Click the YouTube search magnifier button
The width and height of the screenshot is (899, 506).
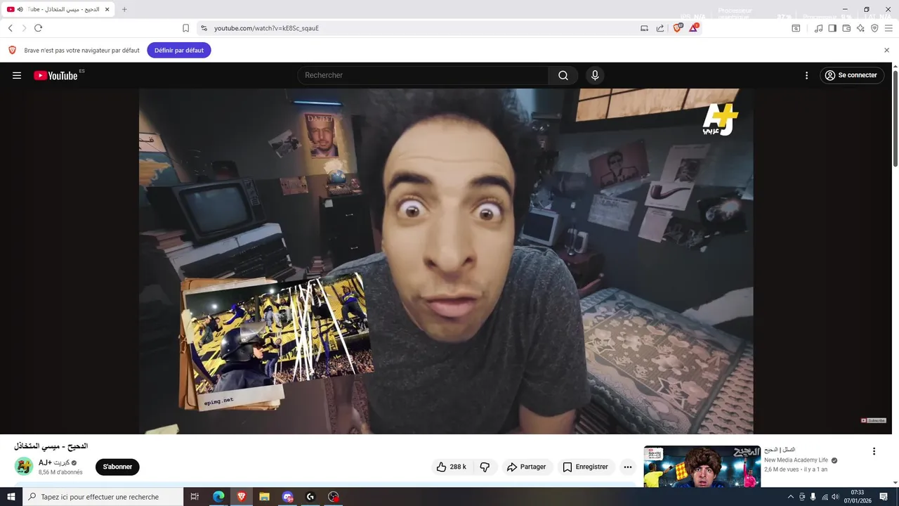coord(563,75)
